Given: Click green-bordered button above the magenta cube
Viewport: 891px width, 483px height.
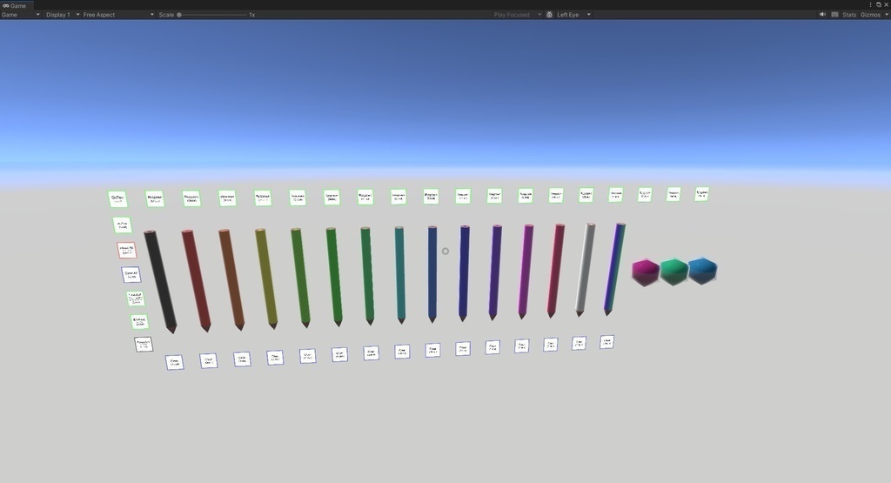Looking at the screenshot, I should tap(645, 194).
